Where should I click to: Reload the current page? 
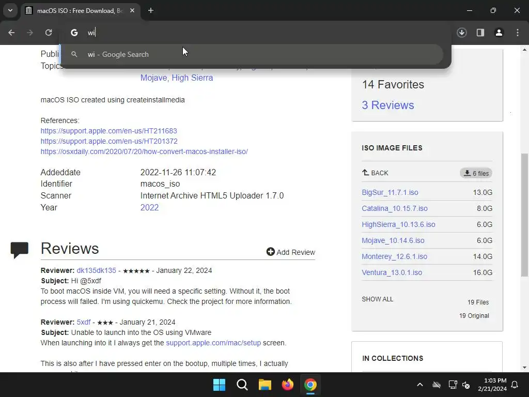pyautogui.click(x=49, y=33)
